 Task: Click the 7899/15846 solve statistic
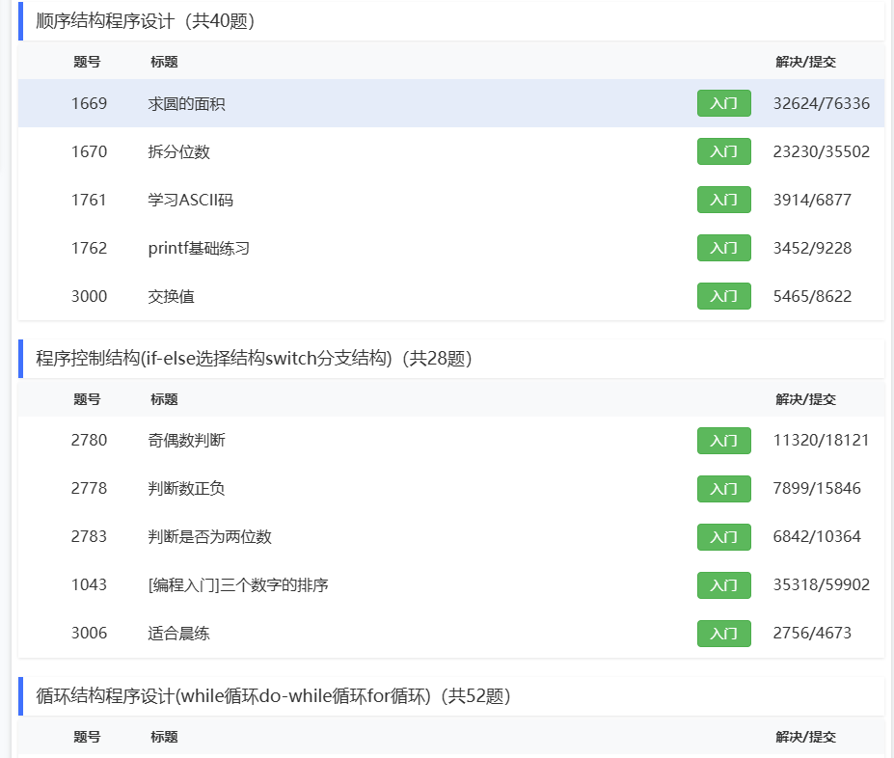817,488
